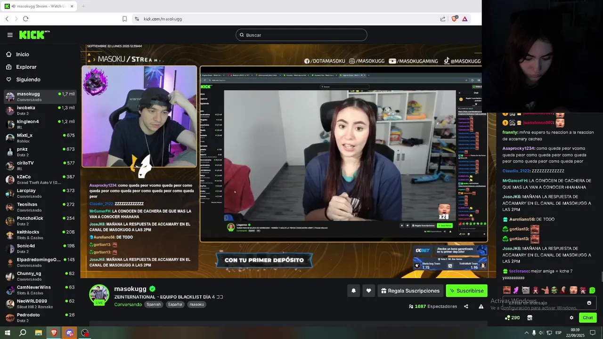The height and width of the screenshot is (339, 603).
Task: Click the chat scrollbar
Action: [601, 278]
